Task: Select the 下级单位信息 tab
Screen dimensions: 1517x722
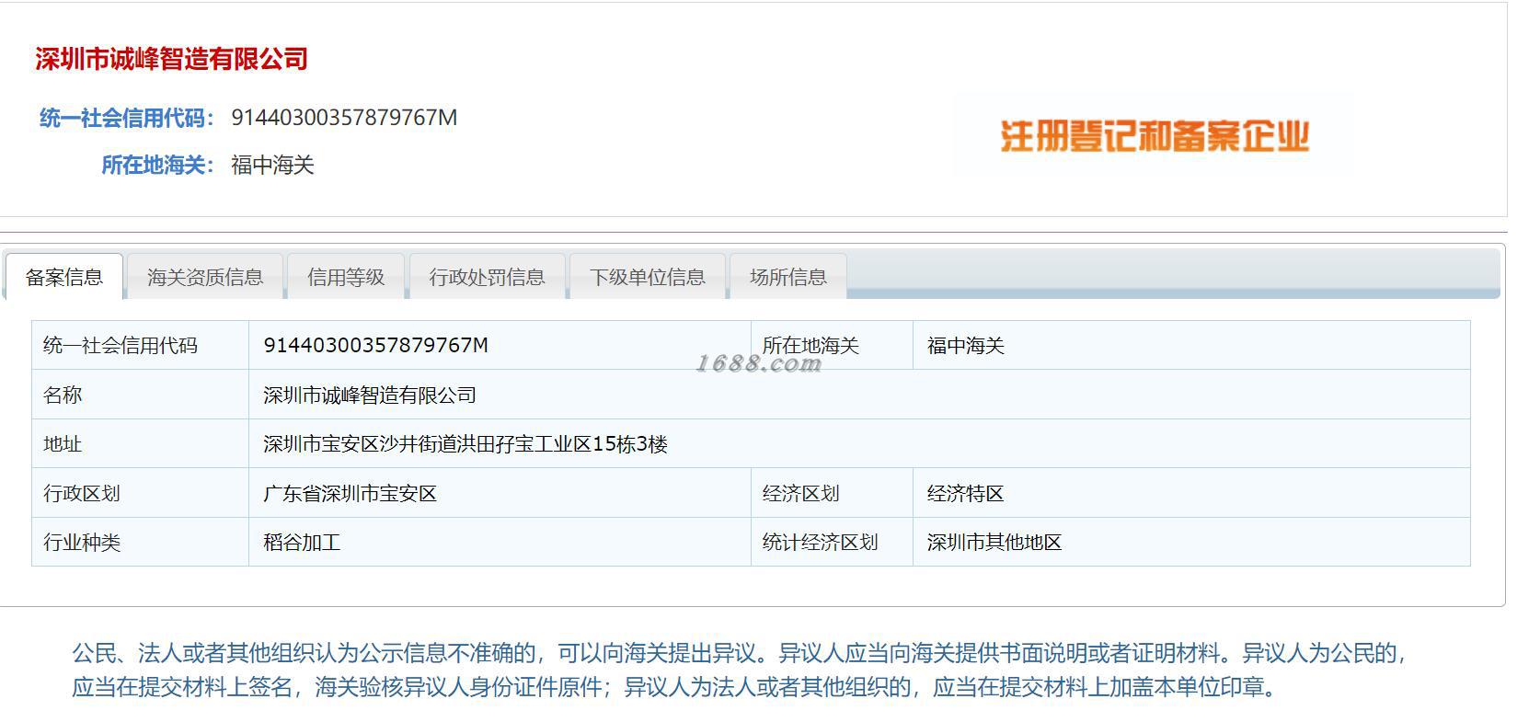Action: click(648, 277)
